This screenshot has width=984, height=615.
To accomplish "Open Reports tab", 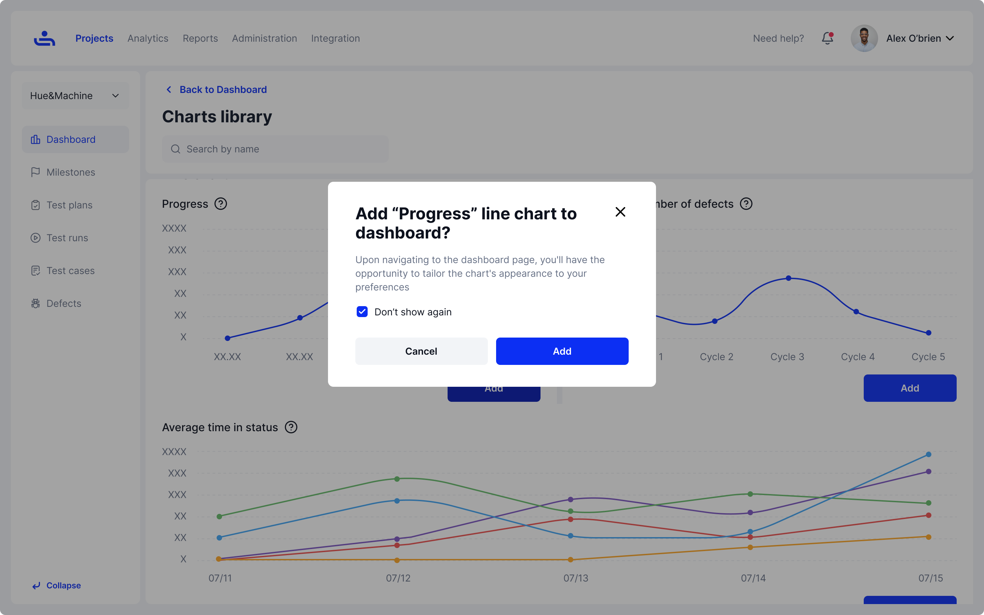I will pyautogui.click(x=200, y=38).
